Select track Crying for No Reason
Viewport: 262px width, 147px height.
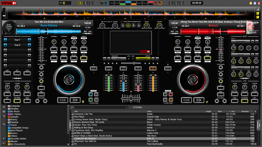163,138
